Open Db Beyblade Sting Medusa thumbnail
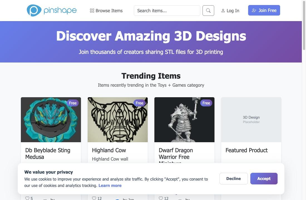Screen dimensions: 306x200 coord(51,120)
